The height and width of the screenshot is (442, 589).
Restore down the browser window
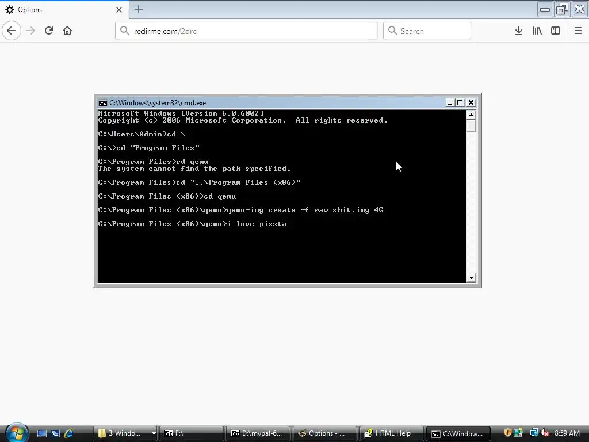pyautogui.click(x=562, y=9)
